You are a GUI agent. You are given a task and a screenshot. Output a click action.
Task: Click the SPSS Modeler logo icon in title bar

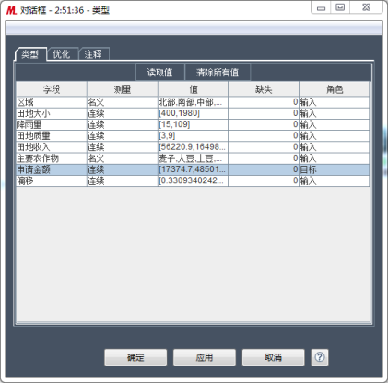point(11,10)
